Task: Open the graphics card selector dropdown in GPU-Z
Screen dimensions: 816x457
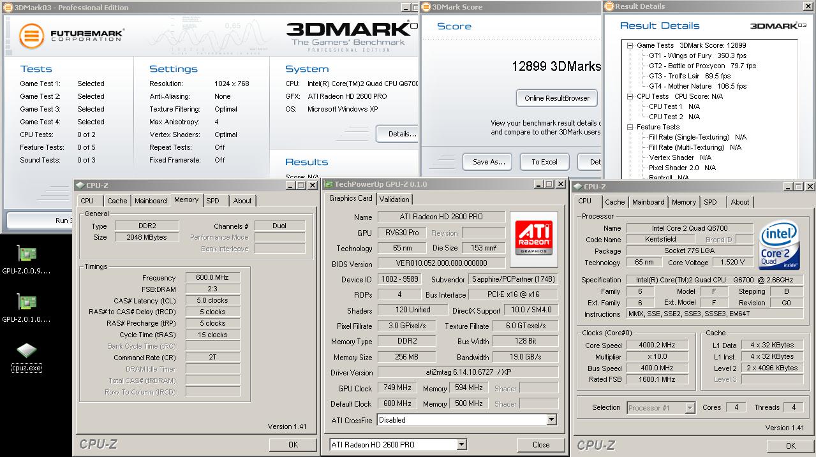Action: click(x=461, y=445)
